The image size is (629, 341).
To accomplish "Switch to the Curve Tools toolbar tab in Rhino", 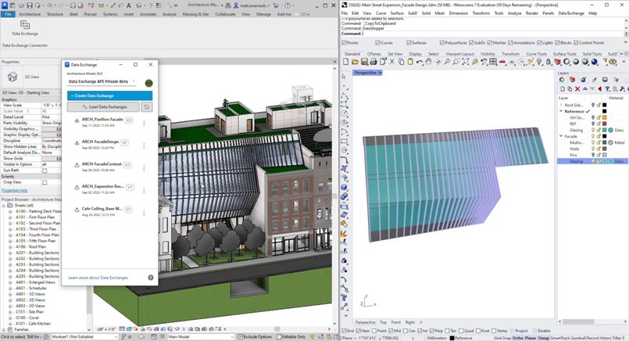I will pos(536,54).
